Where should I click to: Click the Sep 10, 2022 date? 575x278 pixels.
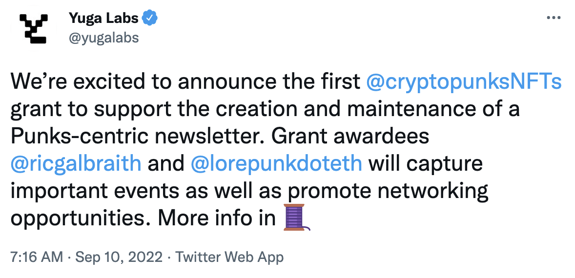coord(120,257)
